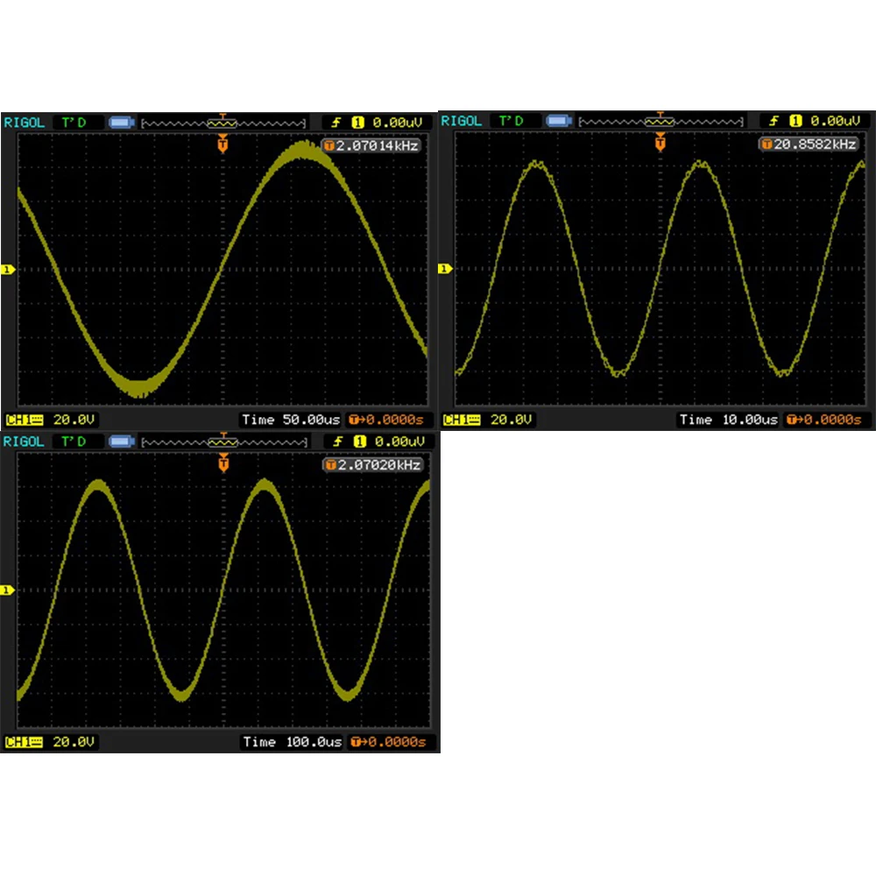Viewport: 876px width, 876px height.
Task: Click the channel 1 ground marker in the 50.00us capture
Action: 7,270
